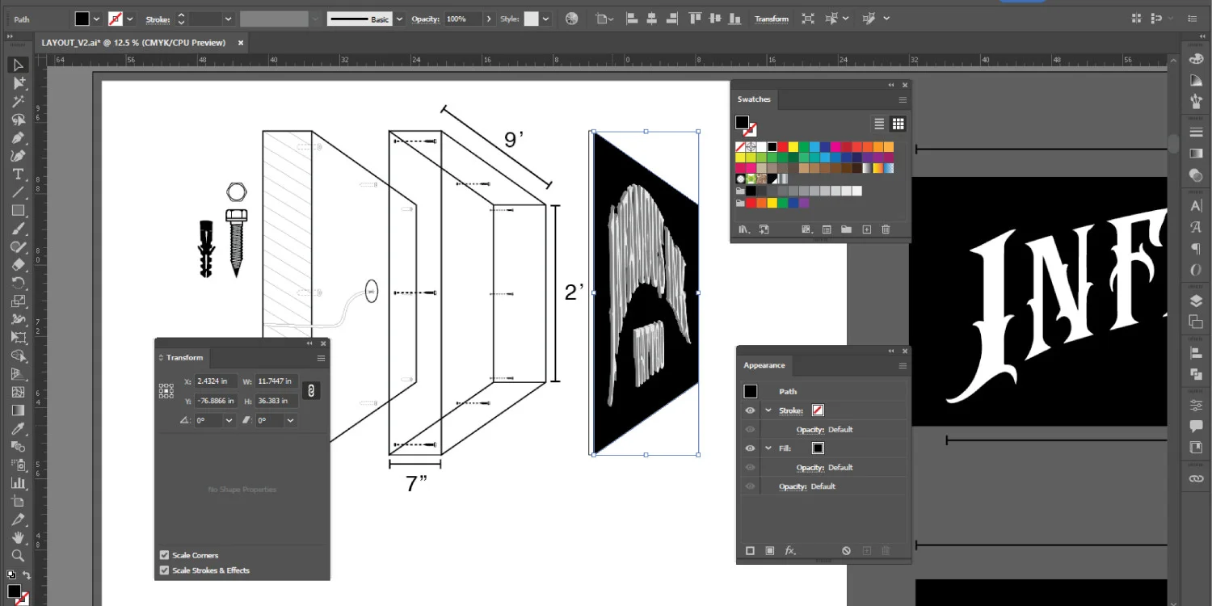Click the clear appearance icon
Screen dimensions: 1212x606
(846, 550)
